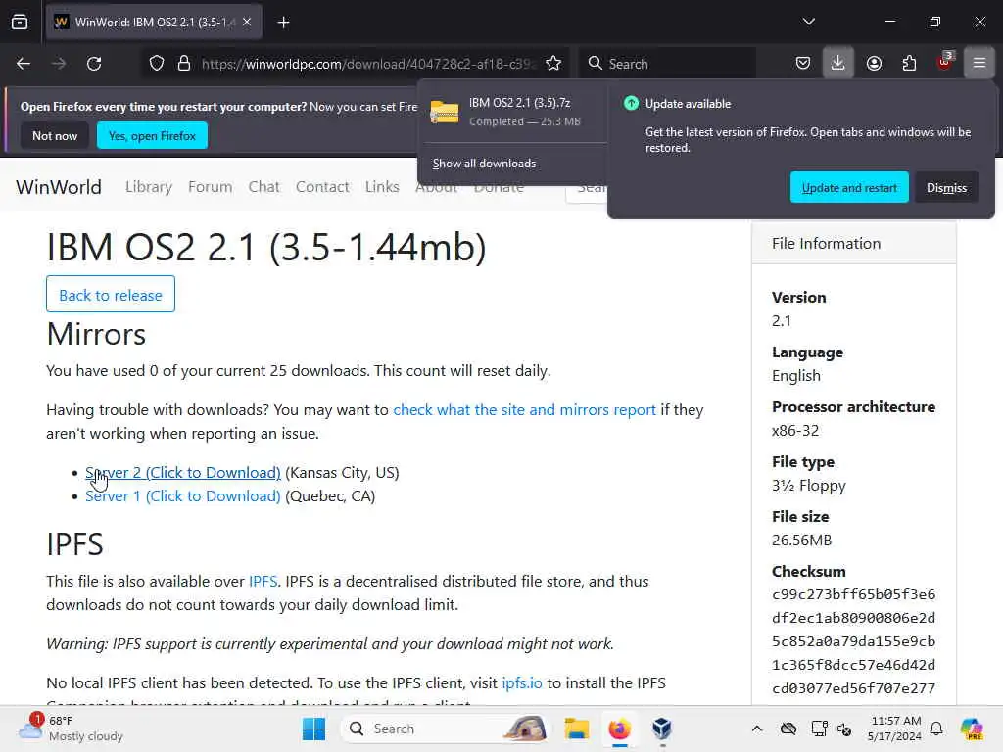Click the uBlock extension icon
The width and height of the screenshot is (1003, 752).
pos(945,62)
